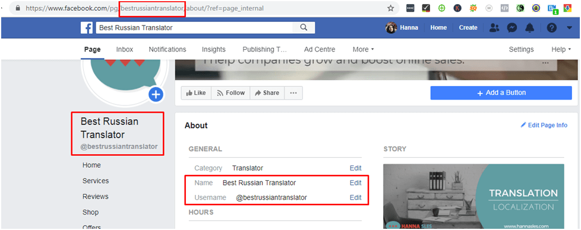Click the browser address bar URL

144,8
